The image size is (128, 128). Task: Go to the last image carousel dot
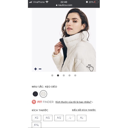[75, 75]
